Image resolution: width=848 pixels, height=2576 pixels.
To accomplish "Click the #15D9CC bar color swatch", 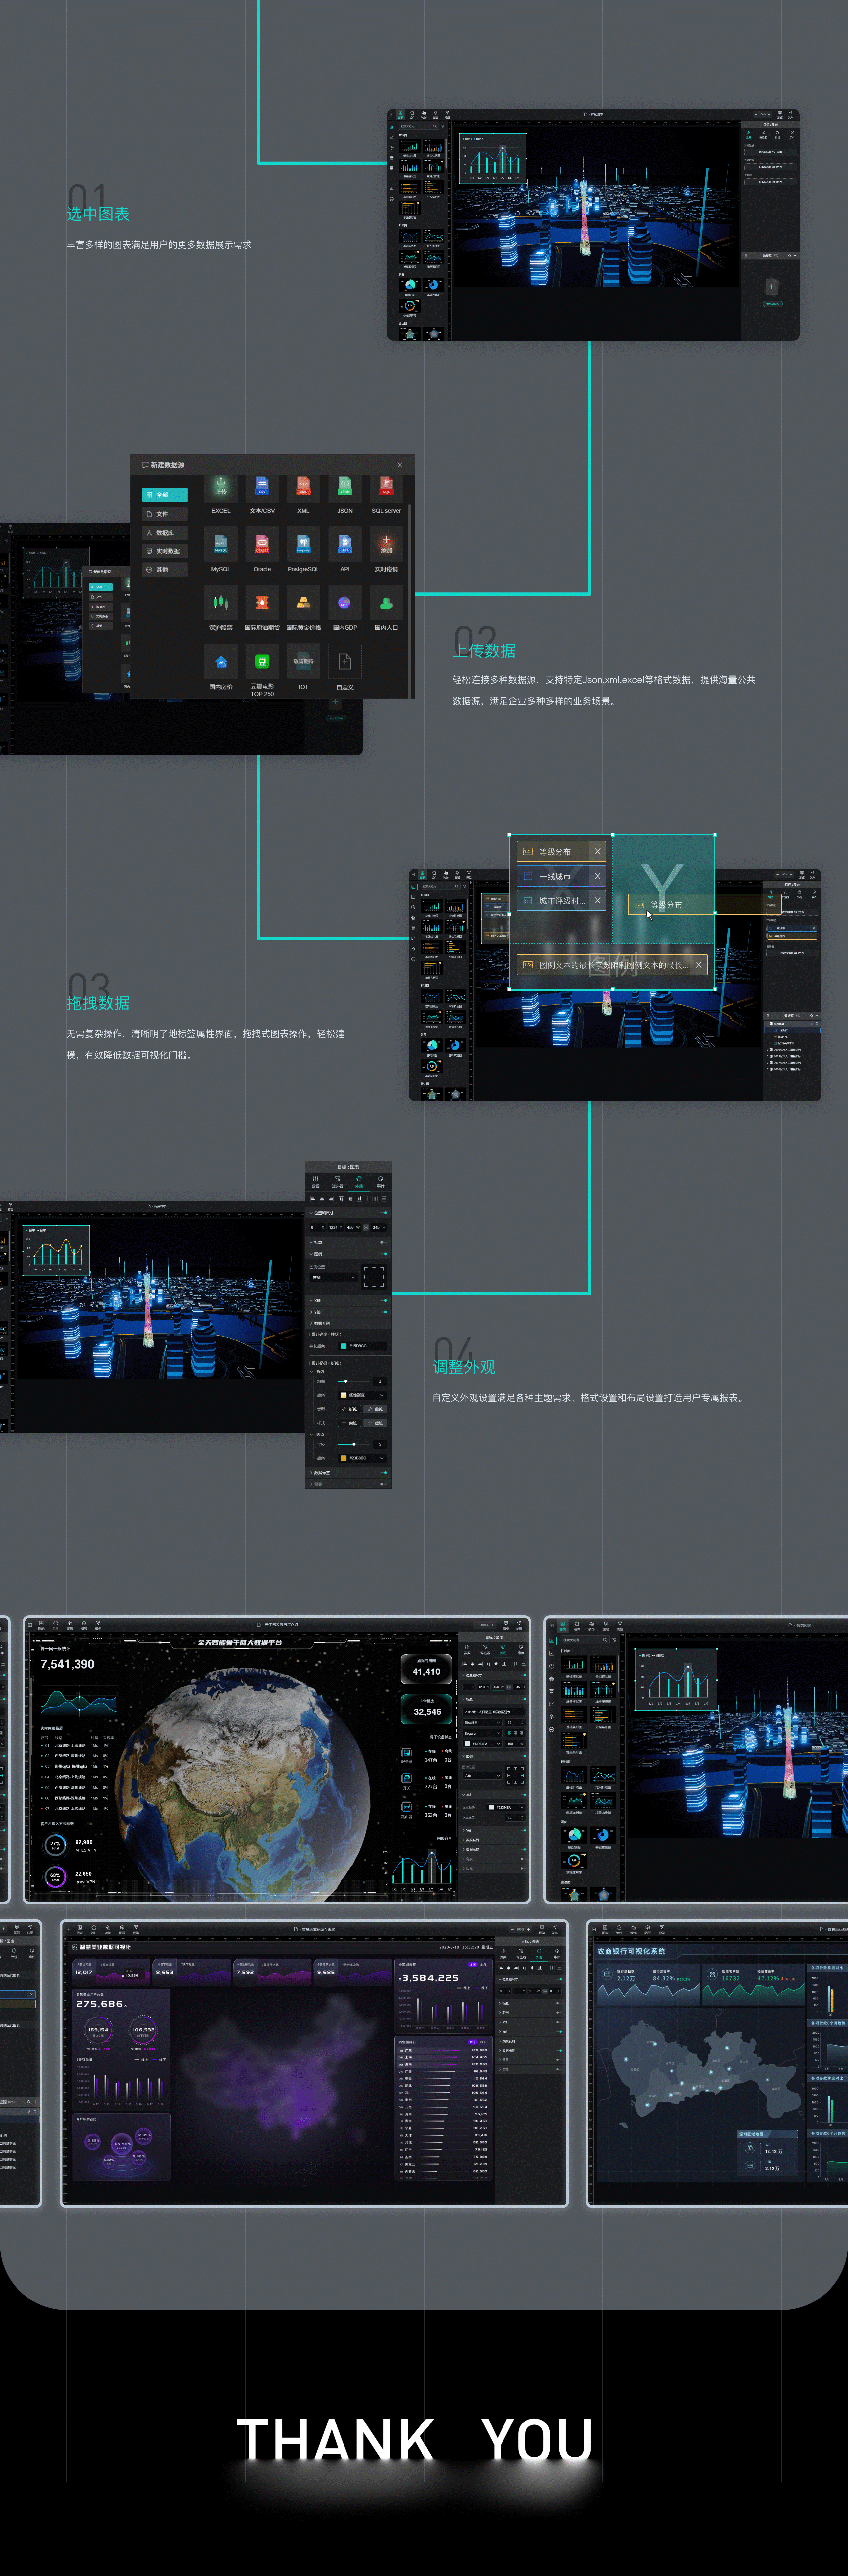I will [344, 1346].
